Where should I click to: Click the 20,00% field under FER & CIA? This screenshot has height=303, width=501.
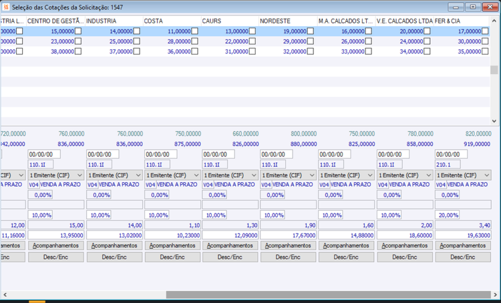point(448,215)
